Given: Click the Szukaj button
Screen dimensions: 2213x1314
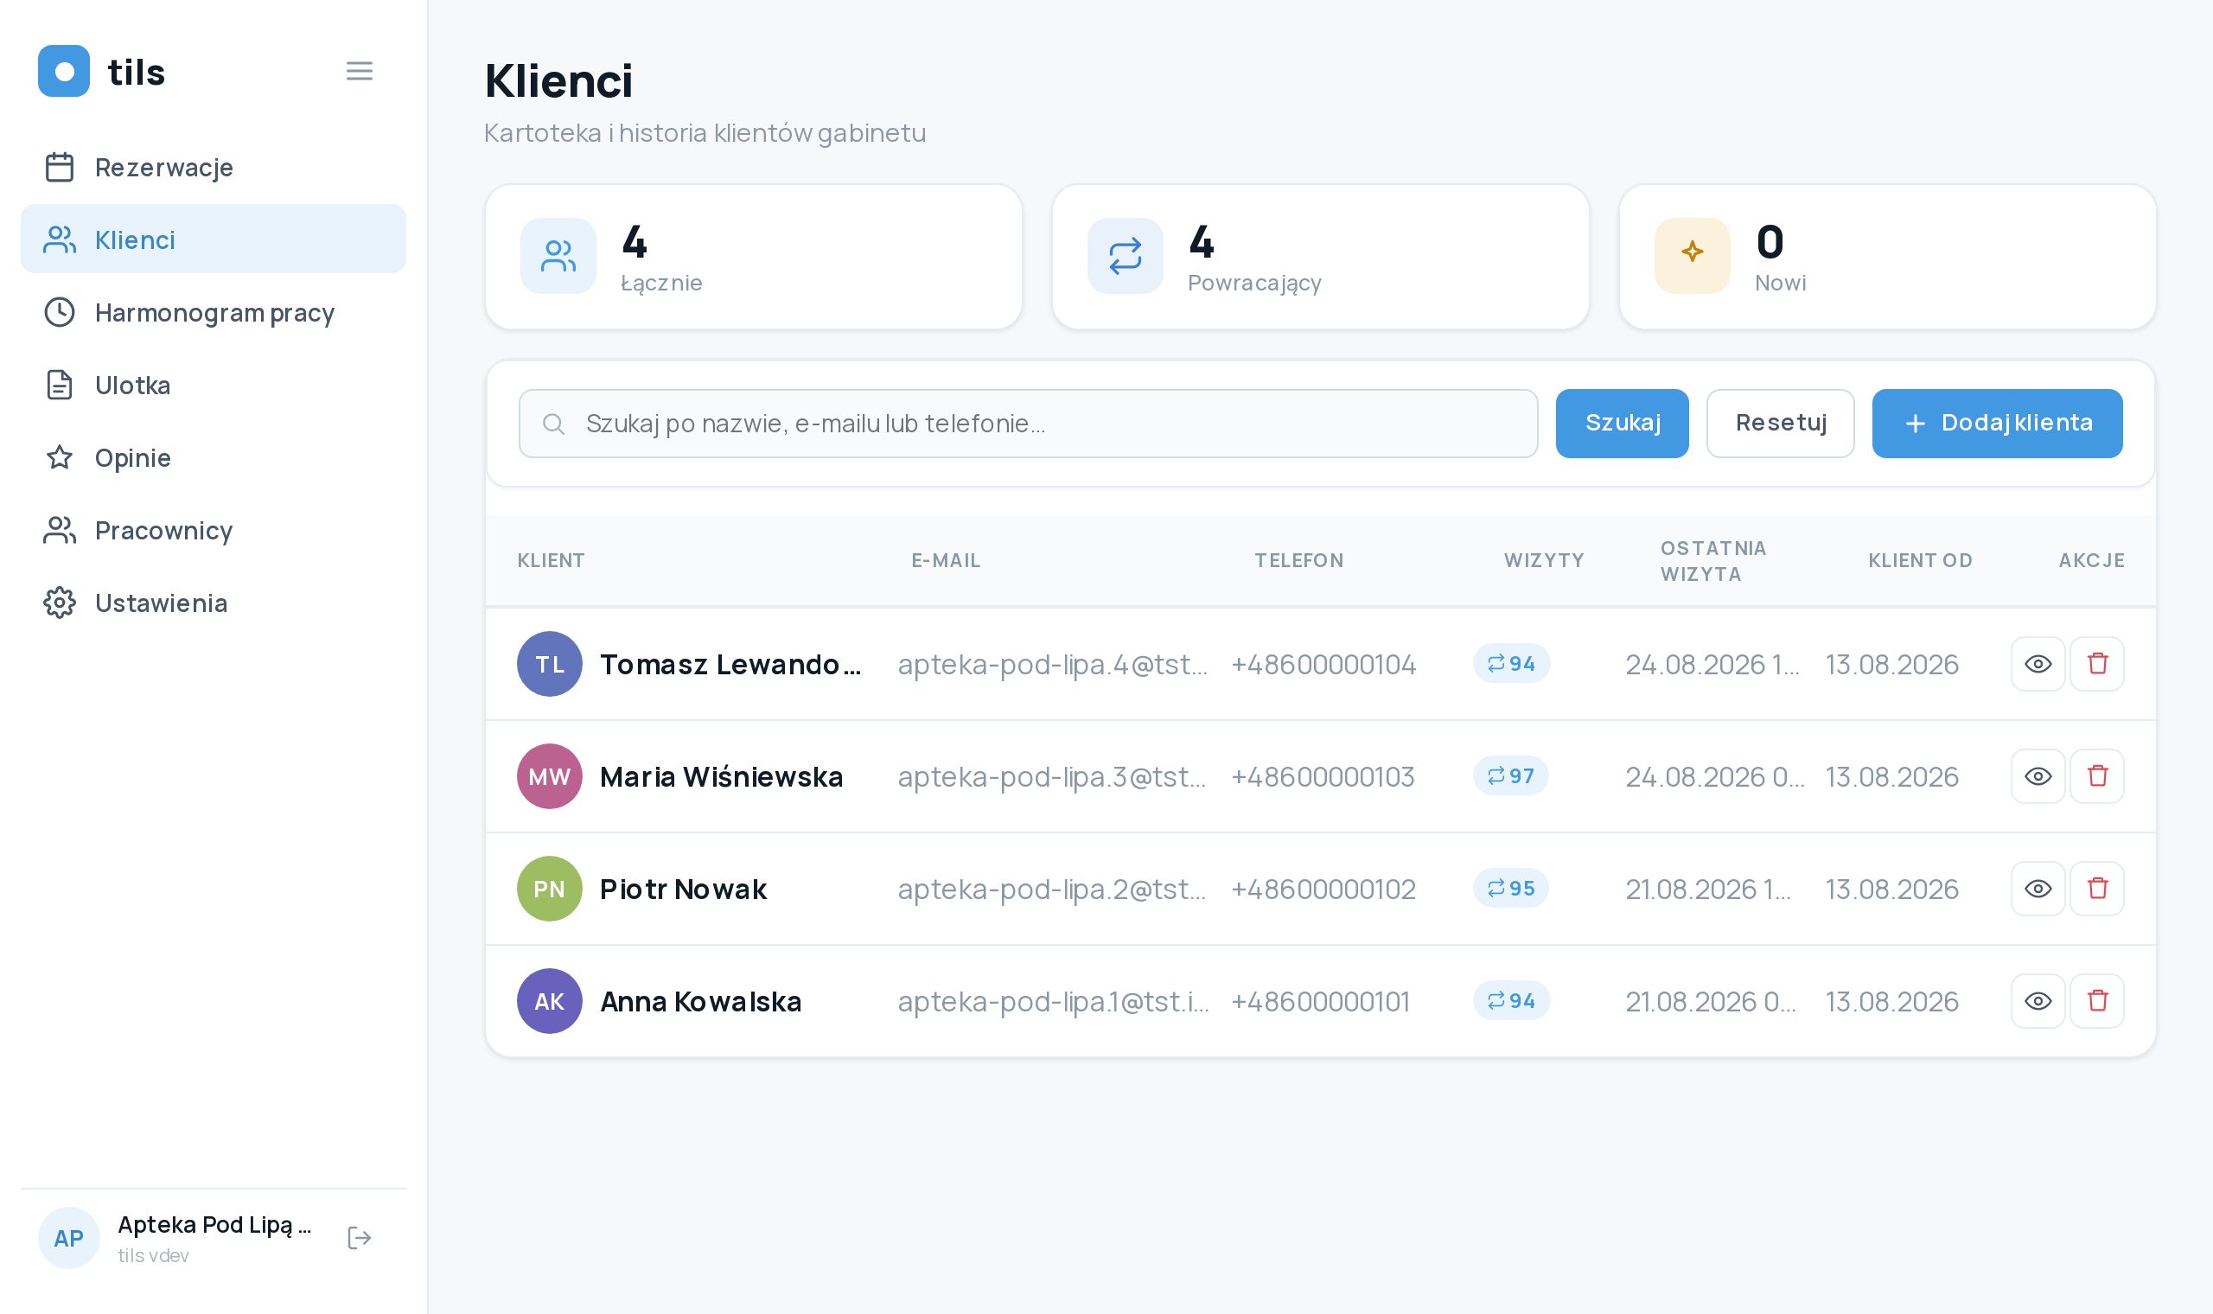Looking at the screenshot, I should pyautogui.click(x=1622, y=424).
